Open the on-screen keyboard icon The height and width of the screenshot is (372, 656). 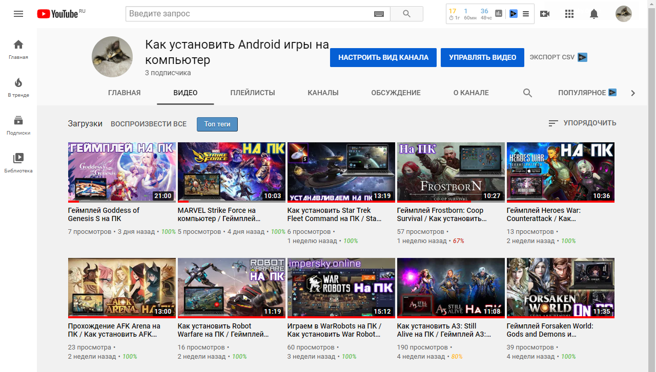[379, 14]
